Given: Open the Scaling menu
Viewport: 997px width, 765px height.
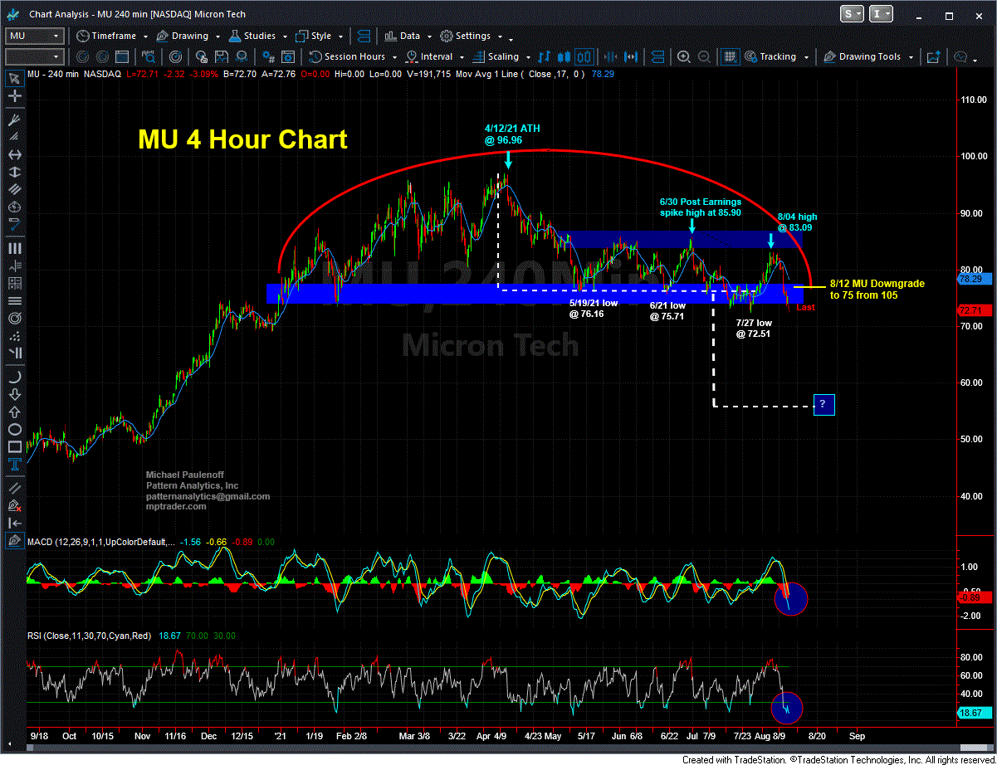Looking at the screenshot, I should tap(501, 57).
